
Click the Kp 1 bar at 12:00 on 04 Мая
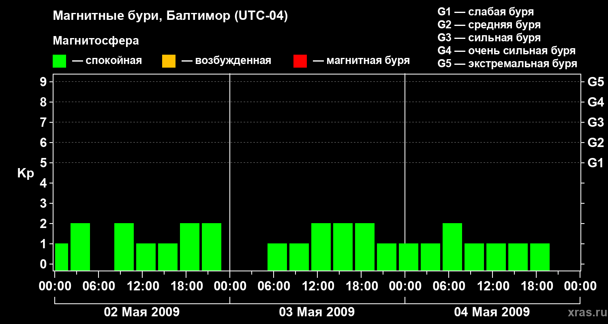pos(496,257)
